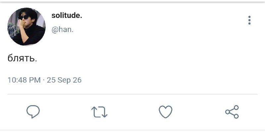265x135 pixels.
Task: Open the three-dot more options menu
Action: pos(249,20)
